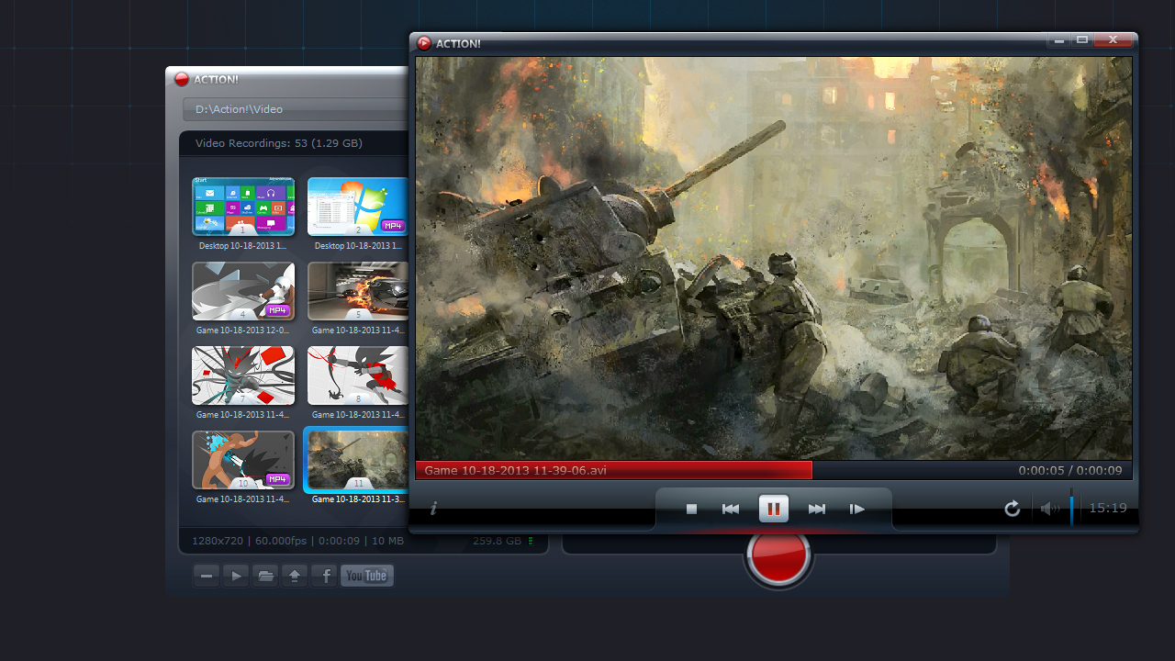Pause the playing video
Image resolution: width=1175 pixels, height=661 pixels.
[x=774, y=509]
